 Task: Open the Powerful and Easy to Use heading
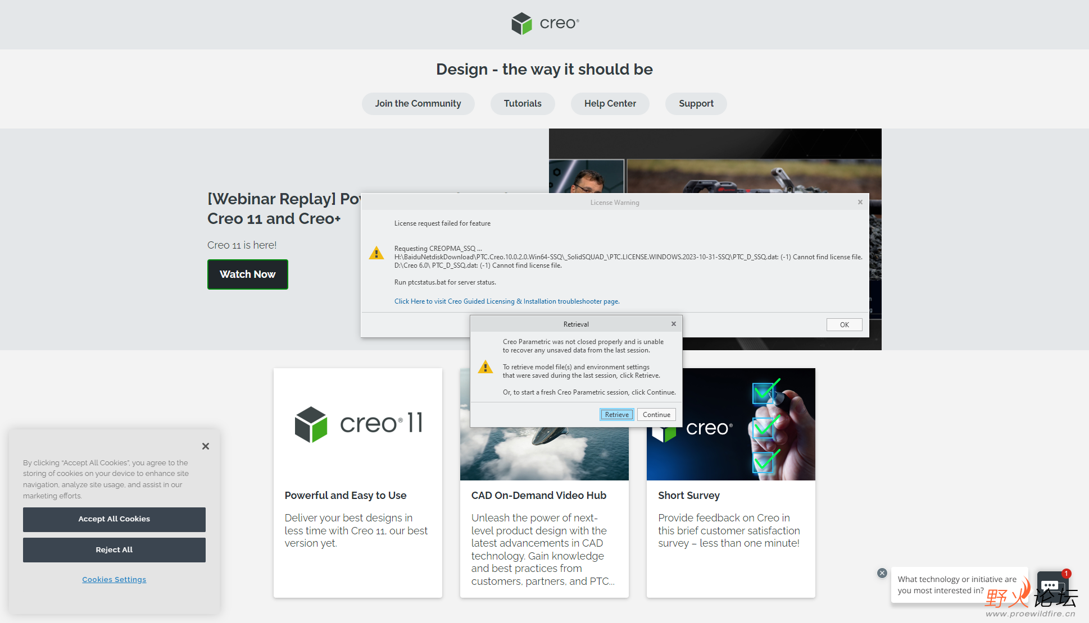[346, 496]
